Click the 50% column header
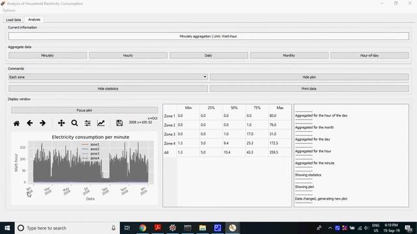This screenshot has height=234, width=417. point(234,108)
